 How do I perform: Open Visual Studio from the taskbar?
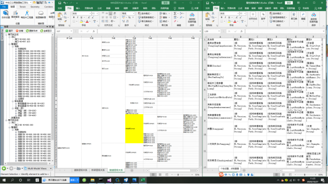tap(109, 180)
